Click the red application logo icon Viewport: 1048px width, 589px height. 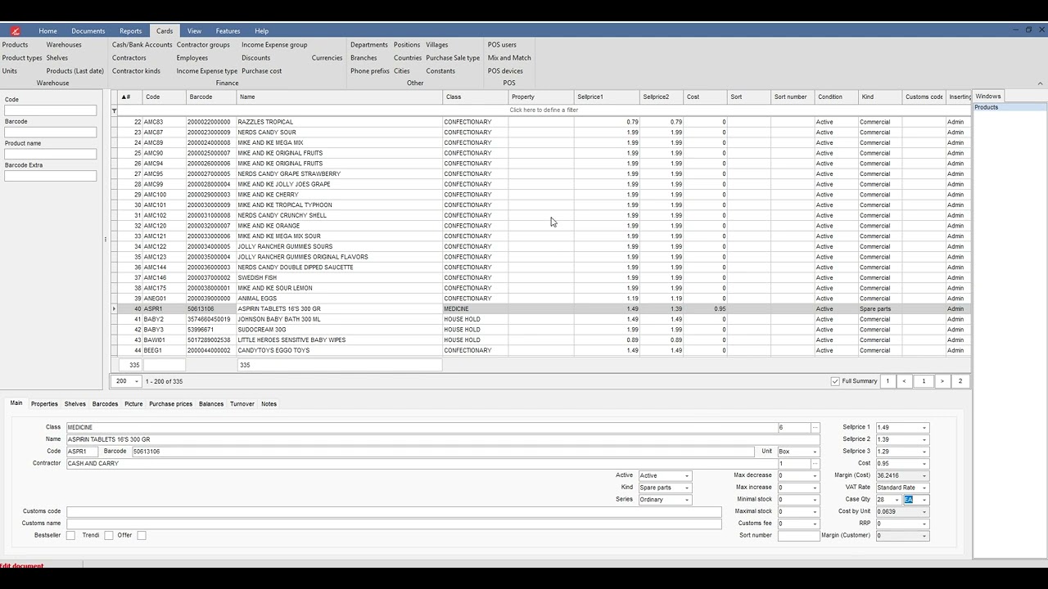tap(15, 31)
